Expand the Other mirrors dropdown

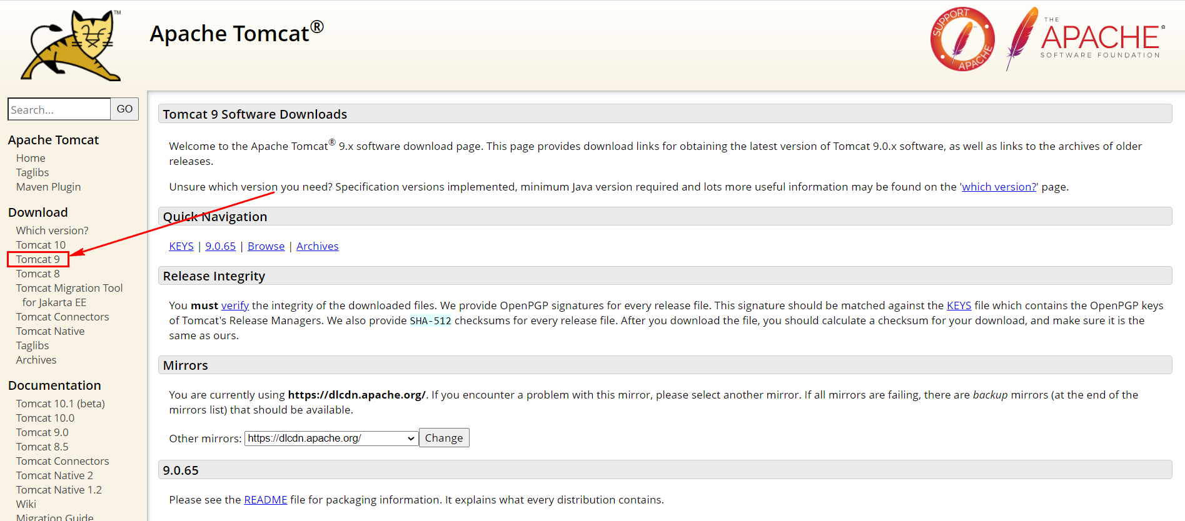pos(331,439)
